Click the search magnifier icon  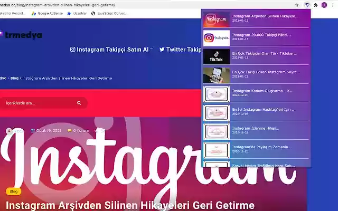79,103
